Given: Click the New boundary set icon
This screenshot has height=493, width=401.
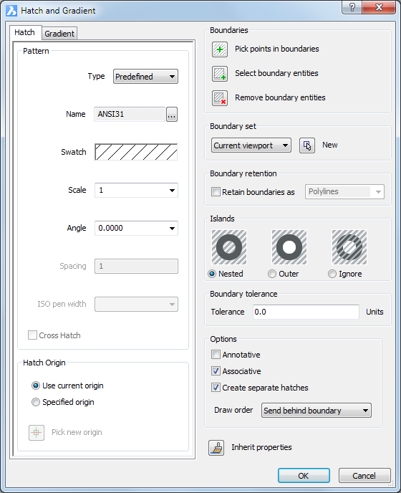Looking at the screenshot, I should pyautogui.click(x=307, y=145).
